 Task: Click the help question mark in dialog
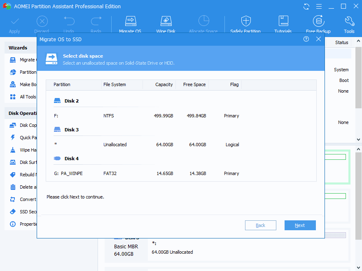[x=306, y=39]
